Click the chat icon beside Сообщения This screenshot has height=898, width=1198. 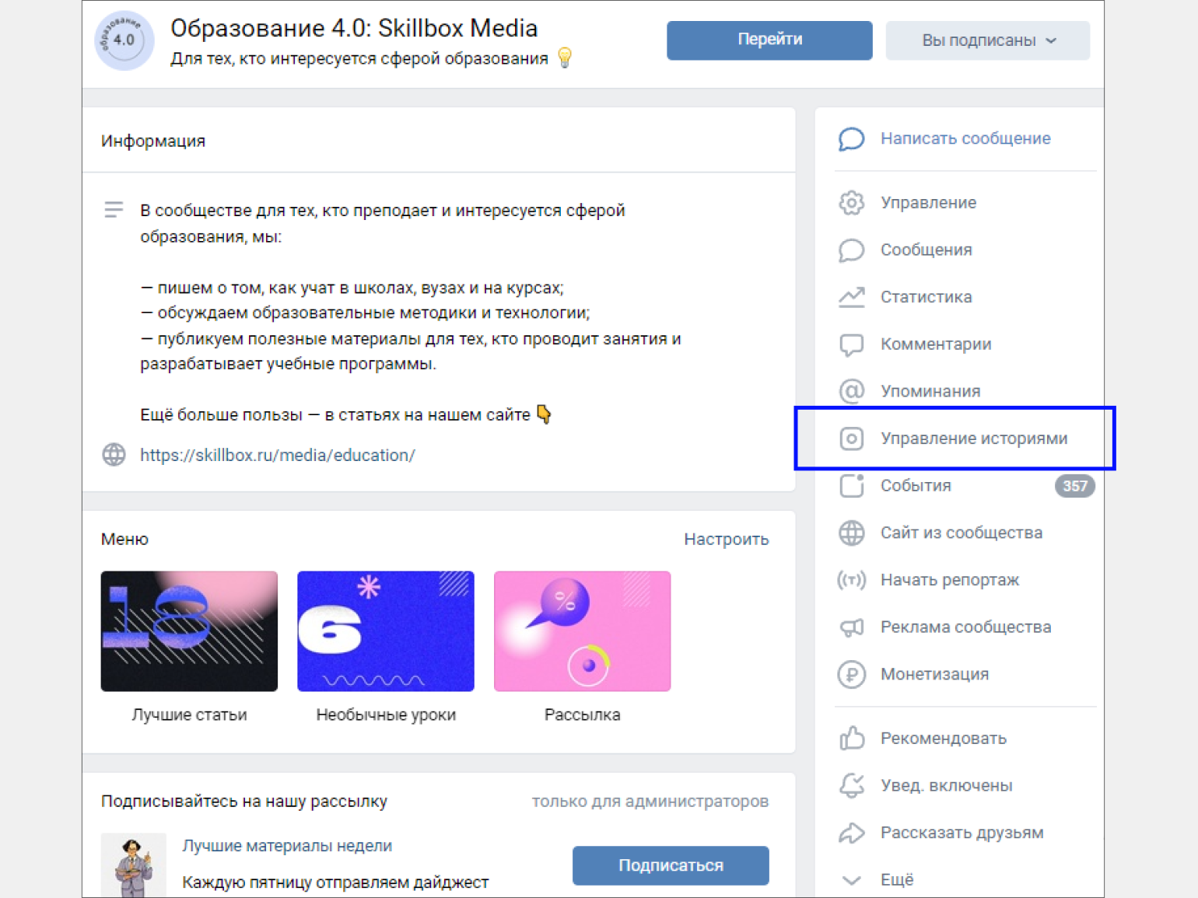click(851, 250)
